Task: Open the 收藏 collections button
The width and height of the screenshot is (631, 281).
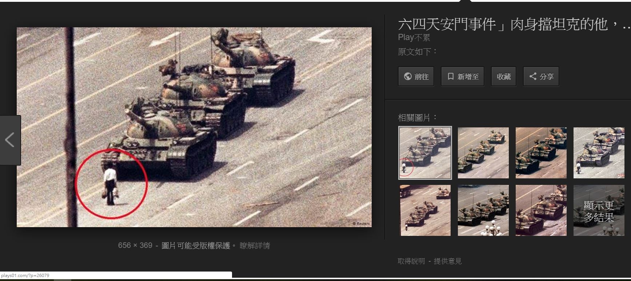Action: pyautogui.click(x=504, y=76)
